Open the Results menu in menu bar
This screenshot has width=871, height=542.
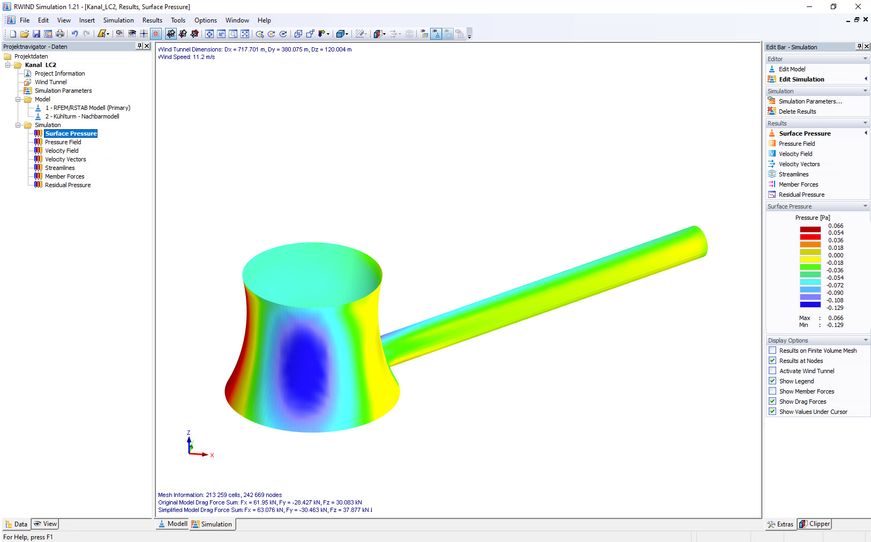(x=152, y=20)
